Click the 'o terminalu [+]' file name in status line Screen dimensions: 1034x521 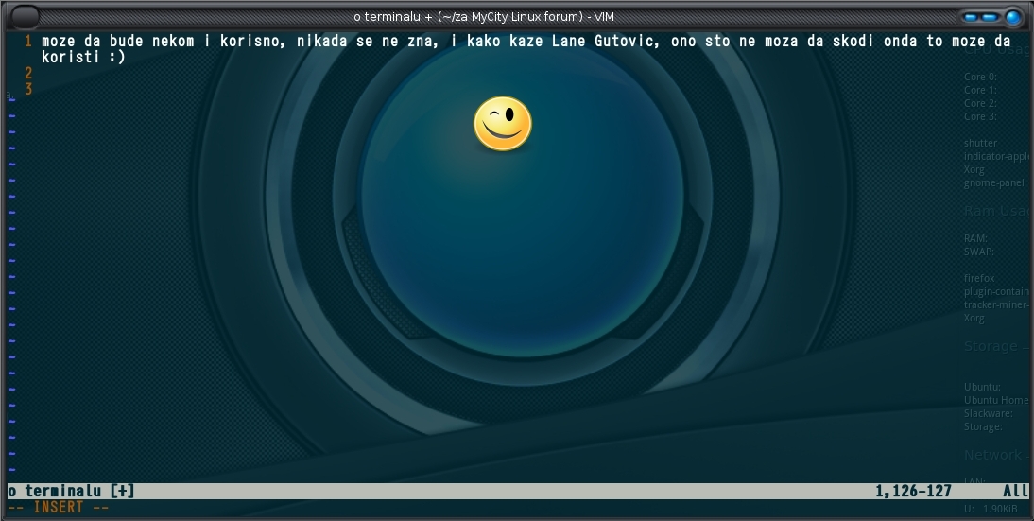[71, 491]
